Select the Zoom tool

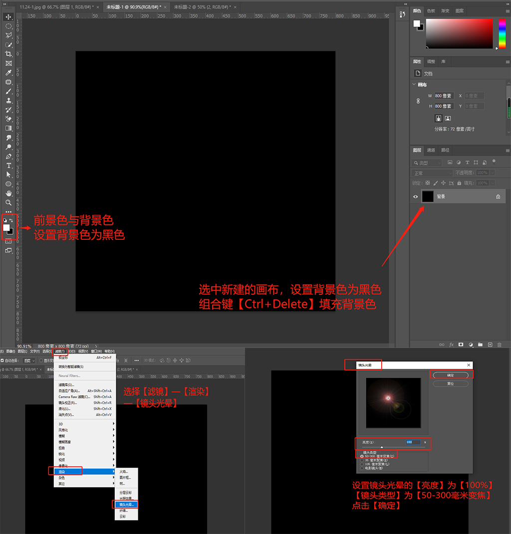8,203
